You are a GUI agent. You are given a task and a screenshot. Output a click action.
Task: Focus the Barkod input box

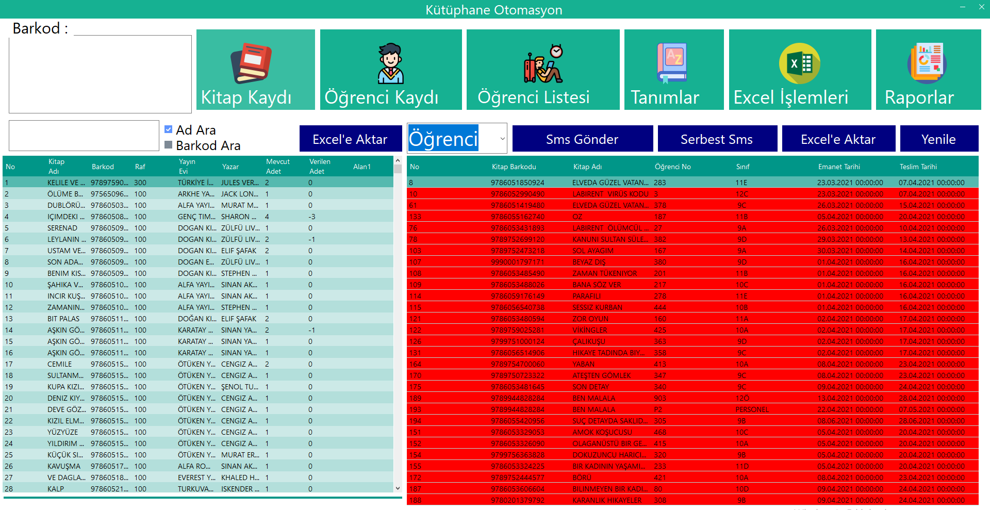point(100,74)
